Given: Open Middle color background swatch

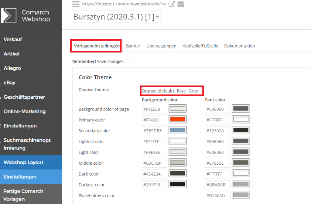Looking at the screenshot, I should [x=177, y=163].
